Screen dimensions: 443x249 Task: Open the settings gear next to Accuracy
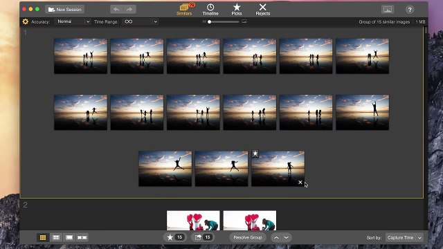click(x=26, y=21)
